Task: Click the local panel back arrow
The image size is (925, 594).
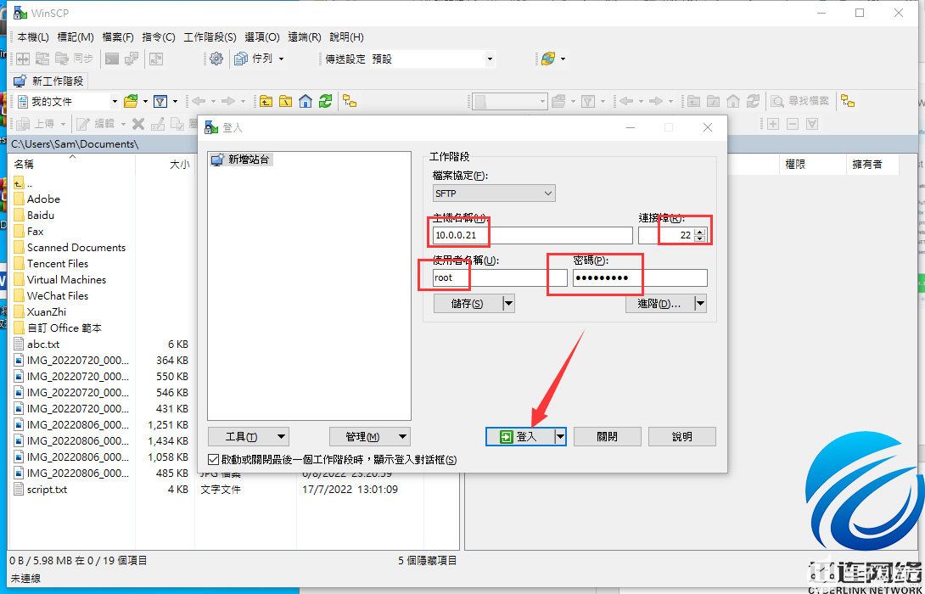Action: click(x=199, y=102)
